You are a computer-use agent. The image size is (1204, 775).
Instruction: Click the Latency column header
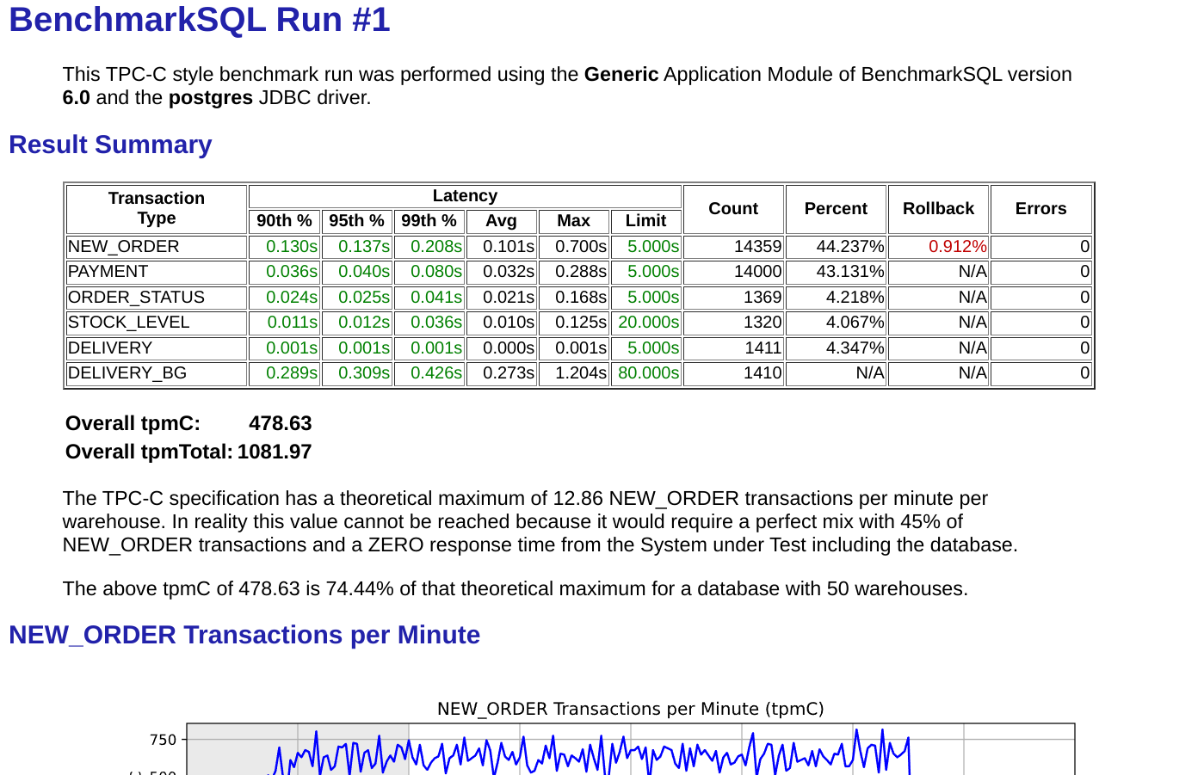(x=464, y=195)
